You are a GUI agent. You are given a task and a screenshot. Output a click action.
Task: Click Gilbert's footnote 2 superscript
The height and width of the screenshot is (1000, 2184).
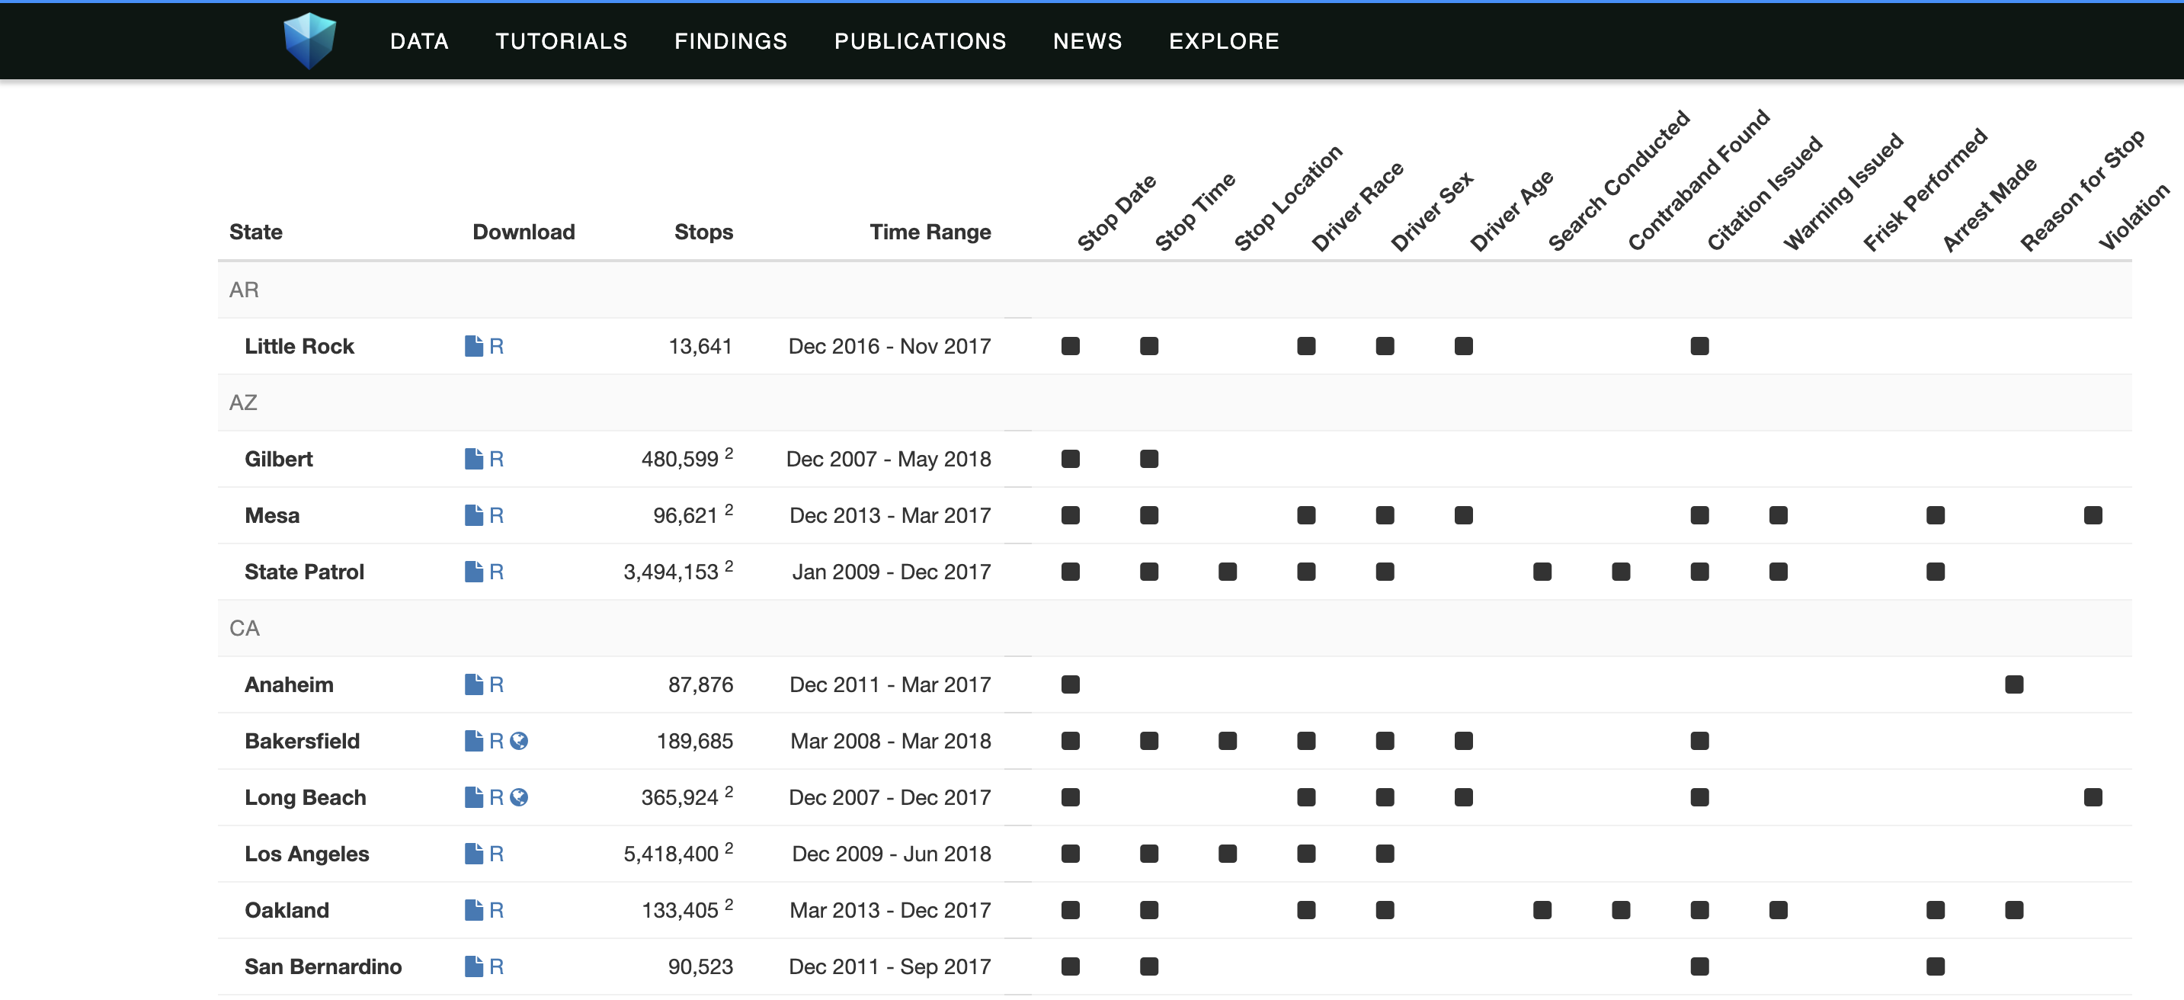pyautogui.click(x=729, y=453)
